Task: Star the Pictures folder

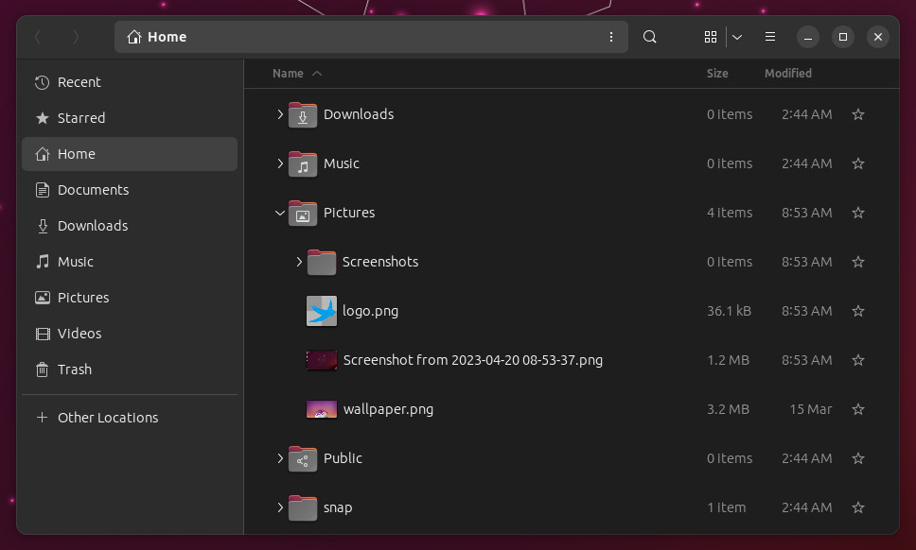Action: point(857,213)
